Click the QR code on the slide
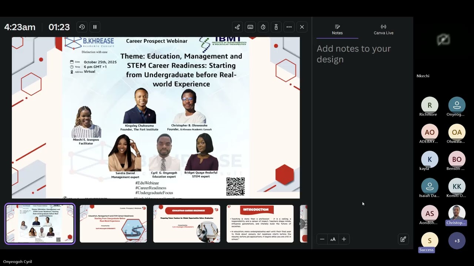The image size is (474, 266). click(236, 187)
